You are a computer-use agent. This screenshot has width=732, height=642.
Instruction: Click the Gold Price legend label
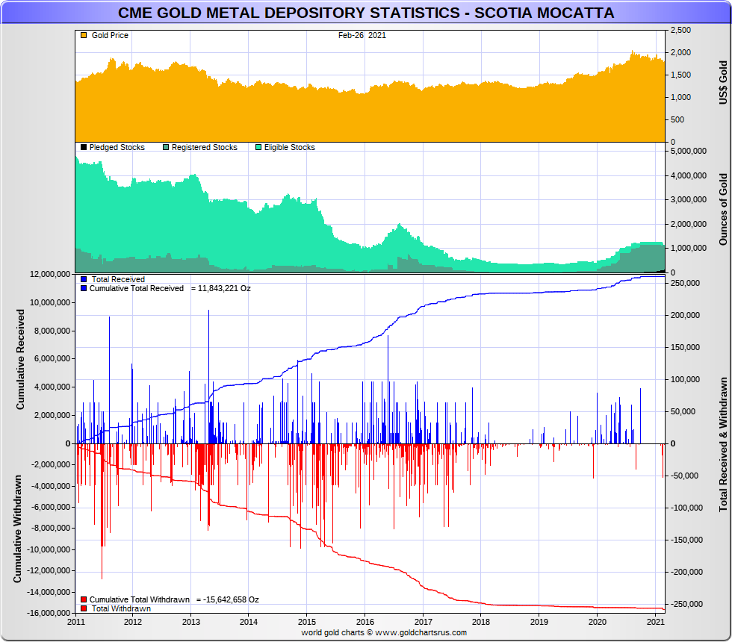(110, 36)
